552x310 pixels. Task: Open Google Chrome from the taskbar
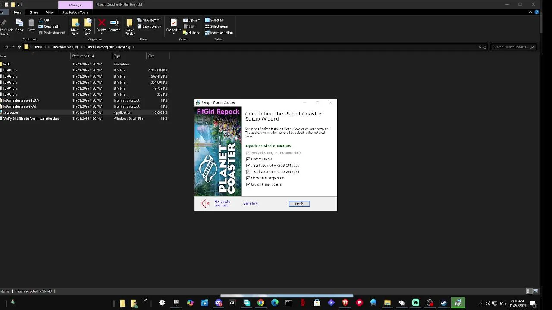click(x=260, y=303)
